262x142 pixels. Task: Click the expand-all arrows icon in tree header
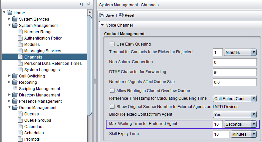pos(89,4)
